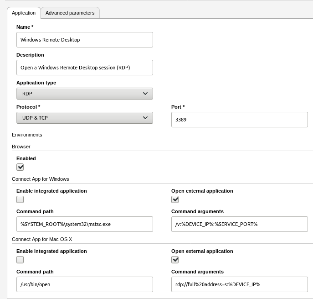Enable integrated application for Windows
313x299 pixels.
tap(20, 199)
